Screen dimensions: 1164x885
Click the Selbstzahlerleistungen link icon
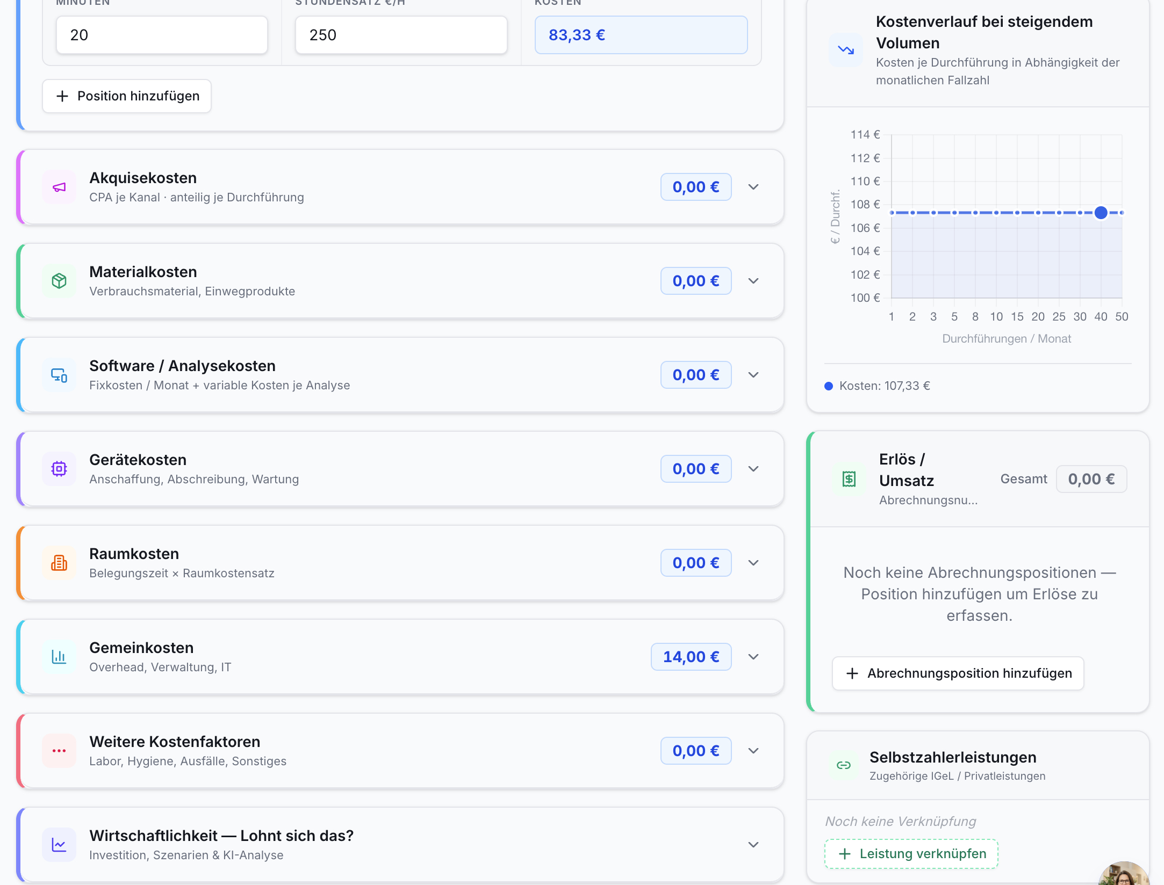click(844, 765)
